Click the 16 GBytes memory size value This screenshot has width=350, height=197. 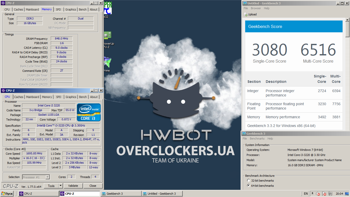[30, 23]
